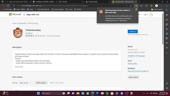
Task: Click Show more in description
Action: 19,67
